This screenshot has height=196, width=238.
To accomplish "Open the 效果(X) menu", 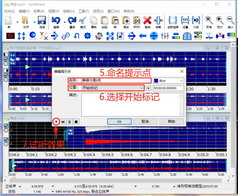I will [39, 11].
